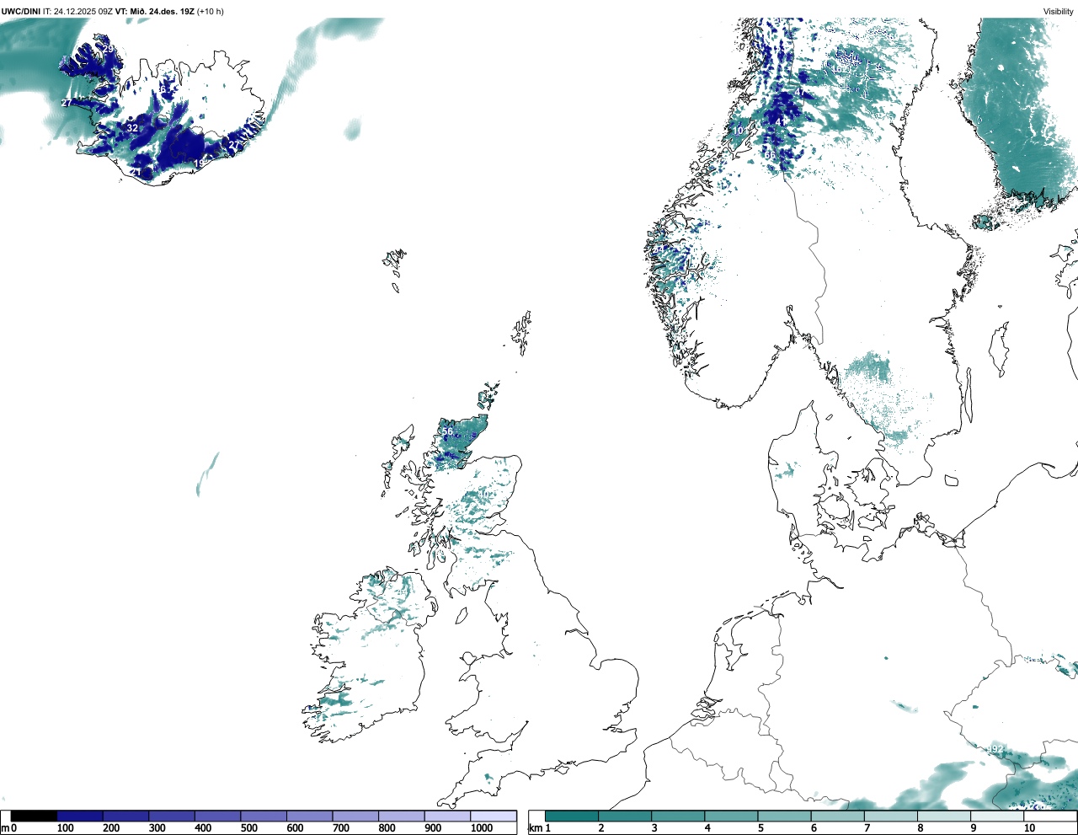Click the 'm' unit label on the left scale

click(x=5, y=828)
